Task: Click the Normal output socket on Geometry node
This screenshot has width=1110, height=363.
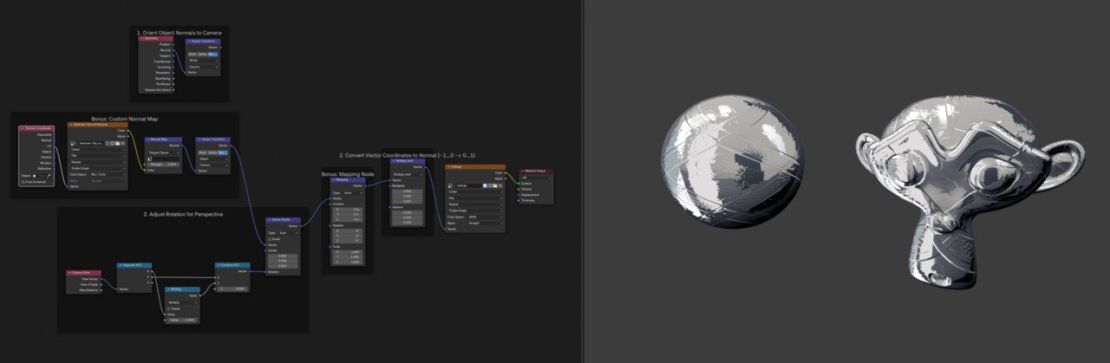Action: click(173, 50)
